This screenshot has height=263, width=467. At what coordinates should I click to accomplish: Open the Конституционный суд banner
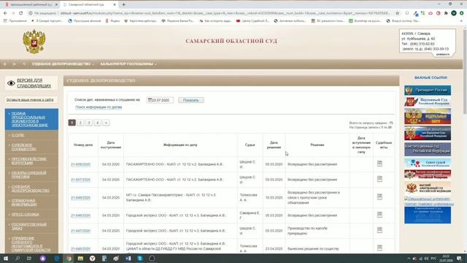click(428, 149)
